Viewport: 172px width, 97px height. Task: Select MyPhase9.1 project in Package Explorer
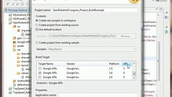tap(21, 19)
